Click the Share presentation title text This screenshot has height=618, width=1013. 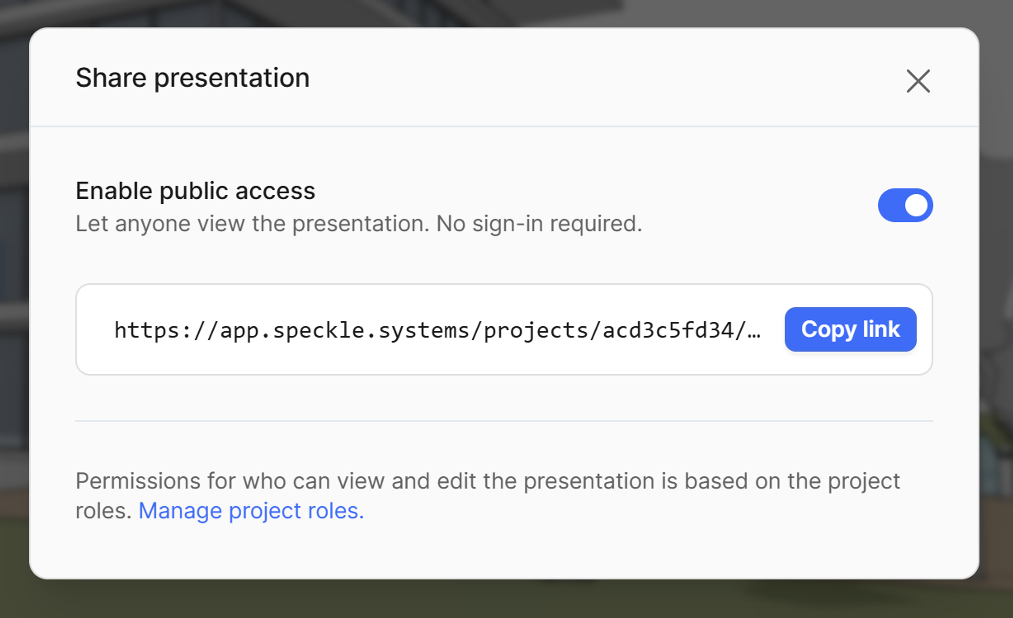(192, 78)
